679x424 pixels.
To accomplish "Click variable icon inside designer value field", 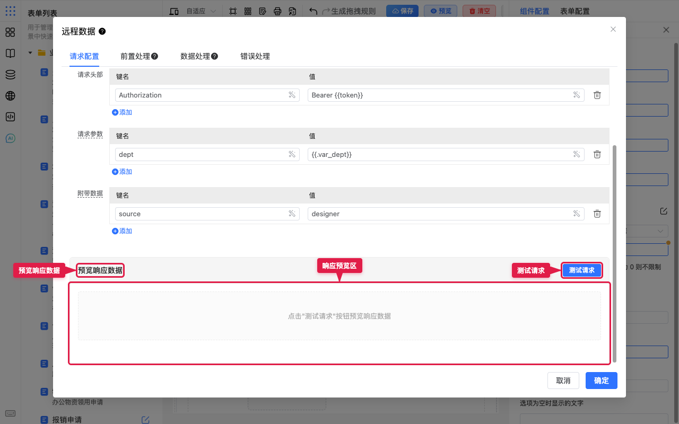I will [x=577, y=214].
